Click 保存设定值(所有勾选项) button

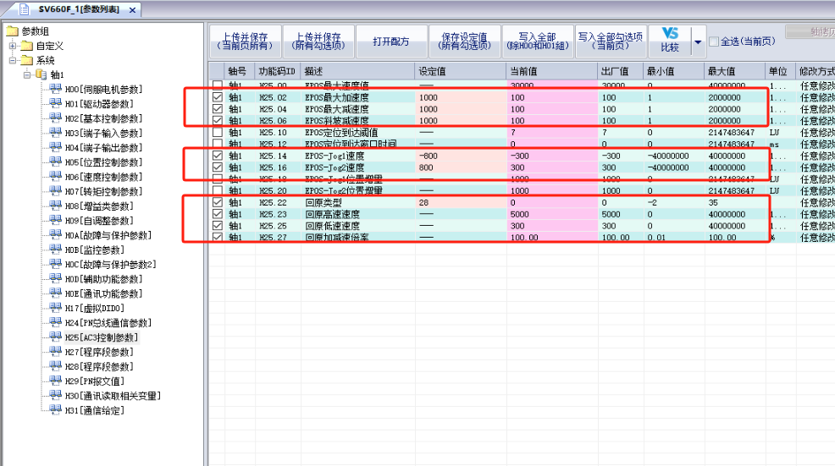click(464, 41)
